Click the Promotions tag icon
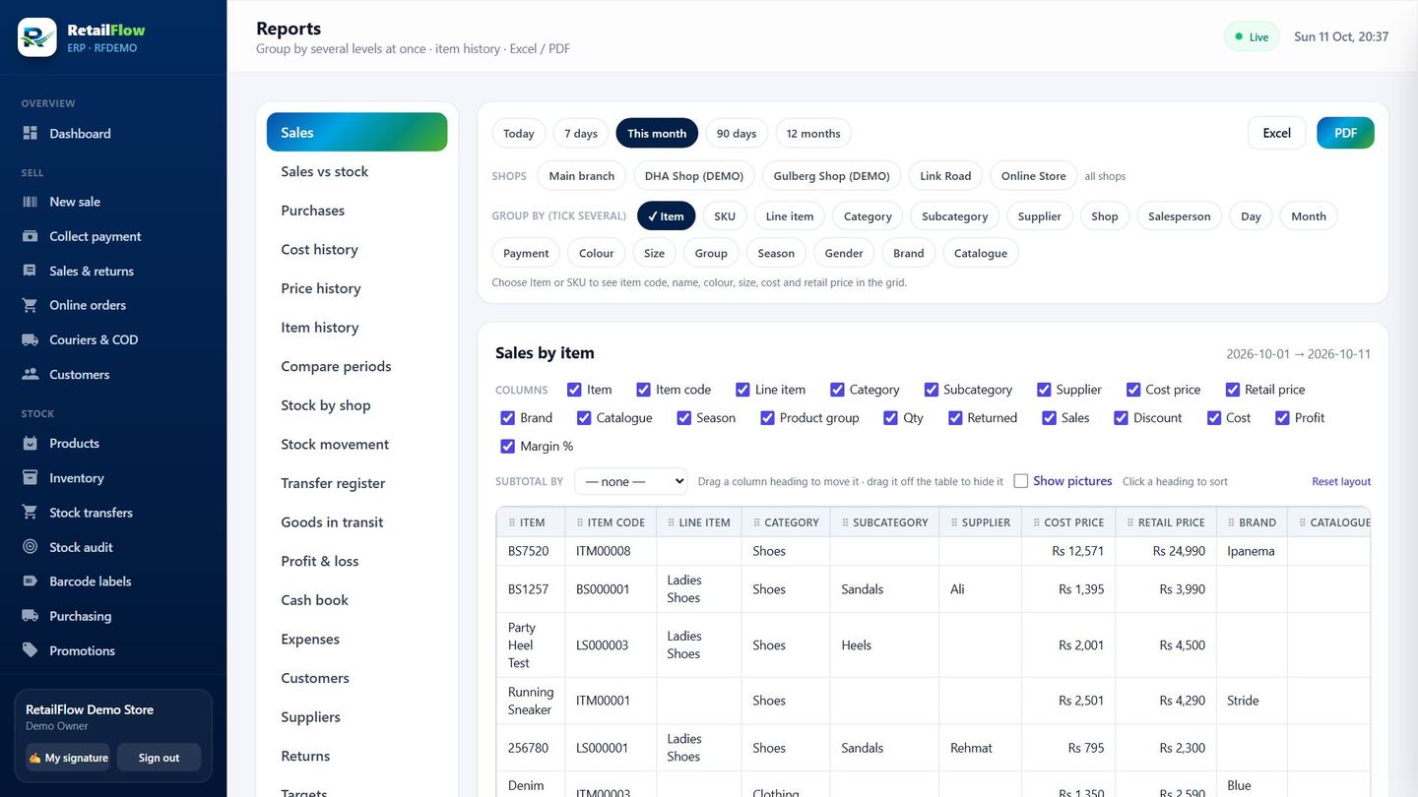The height and width of the screenshot is (797, 1418). click(31, 650)
